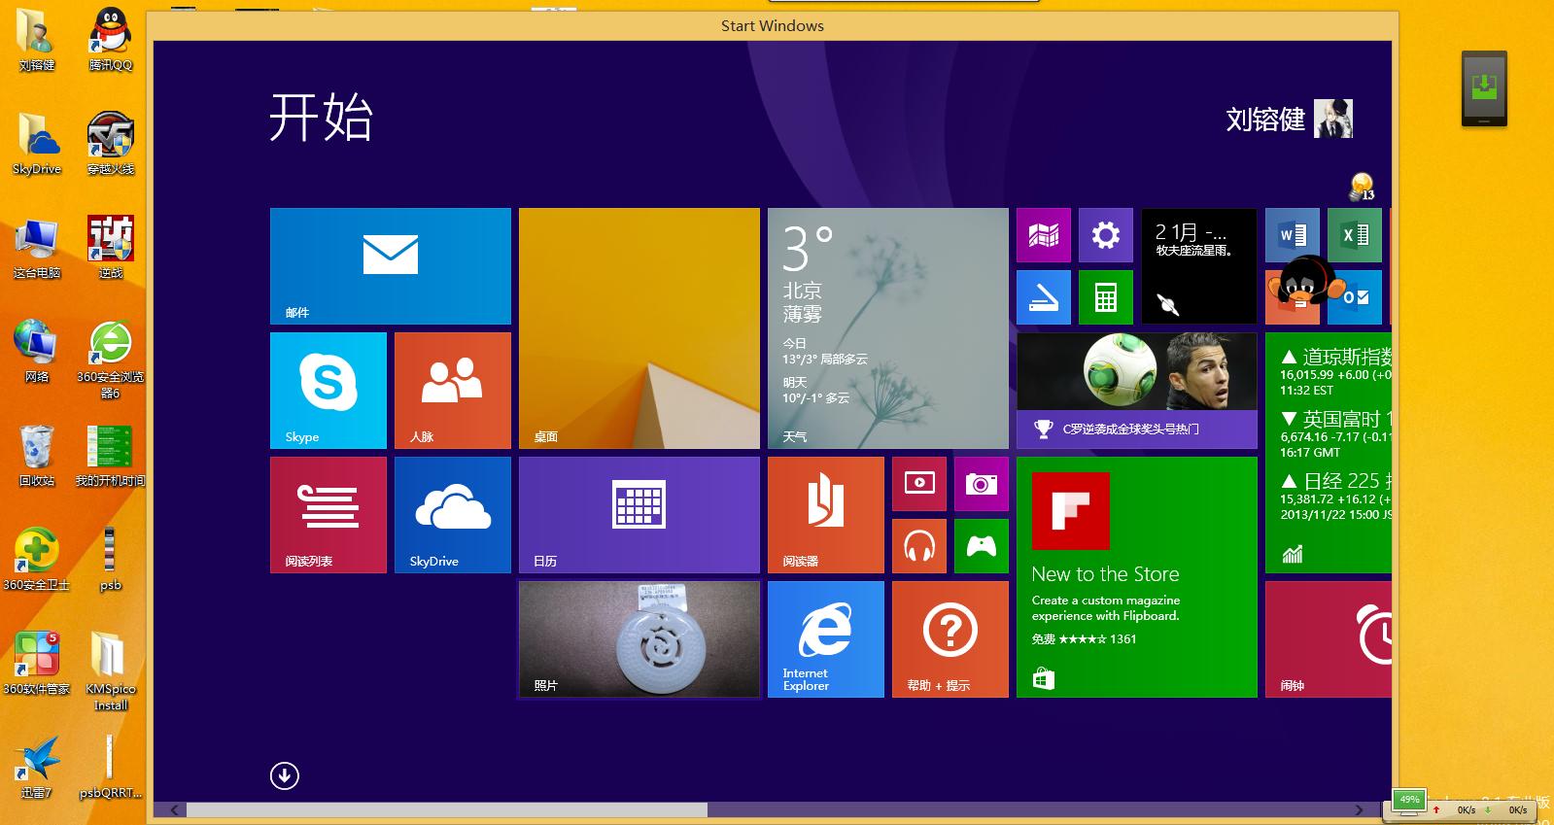
Task: Launch the Internet Explorer tile
Action: click(825, 638)
